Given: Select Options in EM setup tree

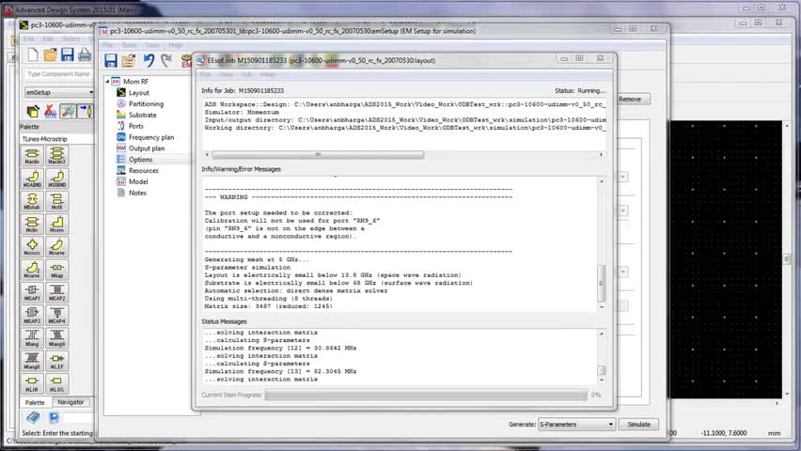Looking at the screenshot, I should point(140,160).
